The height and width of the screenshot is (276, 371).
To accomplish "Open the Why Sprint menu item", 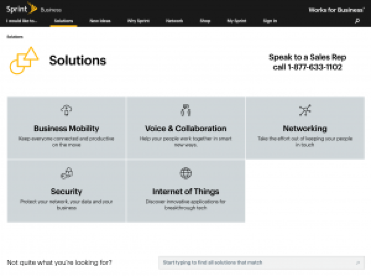I will 138,21.
